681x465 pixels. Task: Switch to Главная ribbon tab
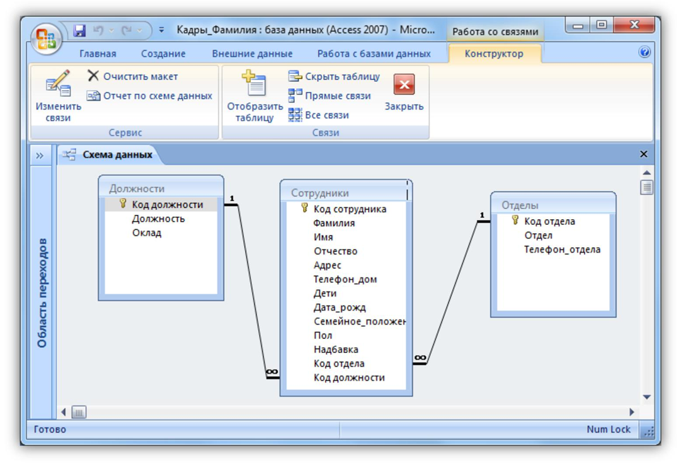(98, 54)
